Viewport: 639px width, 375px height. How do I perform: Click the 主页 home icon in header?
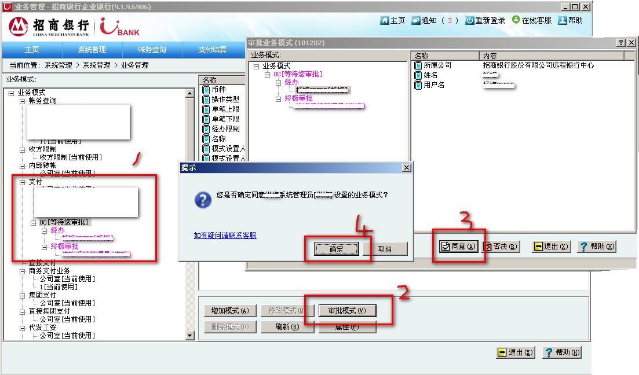(385, 20)
